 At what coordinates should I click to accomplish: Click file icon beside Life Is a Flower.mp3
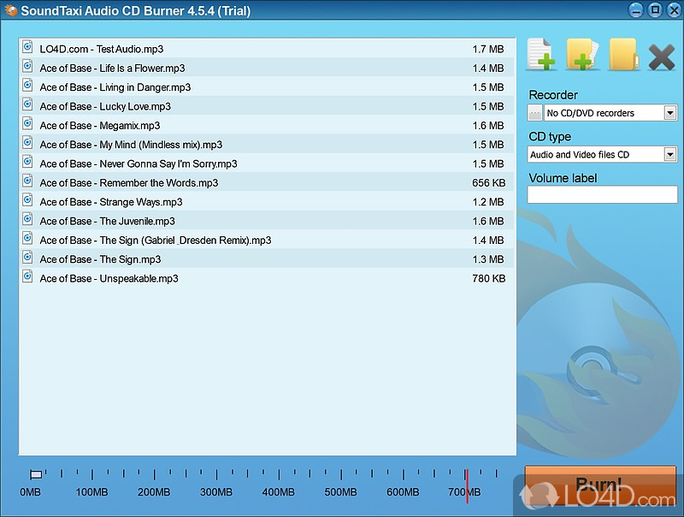[x=27, y=66]
